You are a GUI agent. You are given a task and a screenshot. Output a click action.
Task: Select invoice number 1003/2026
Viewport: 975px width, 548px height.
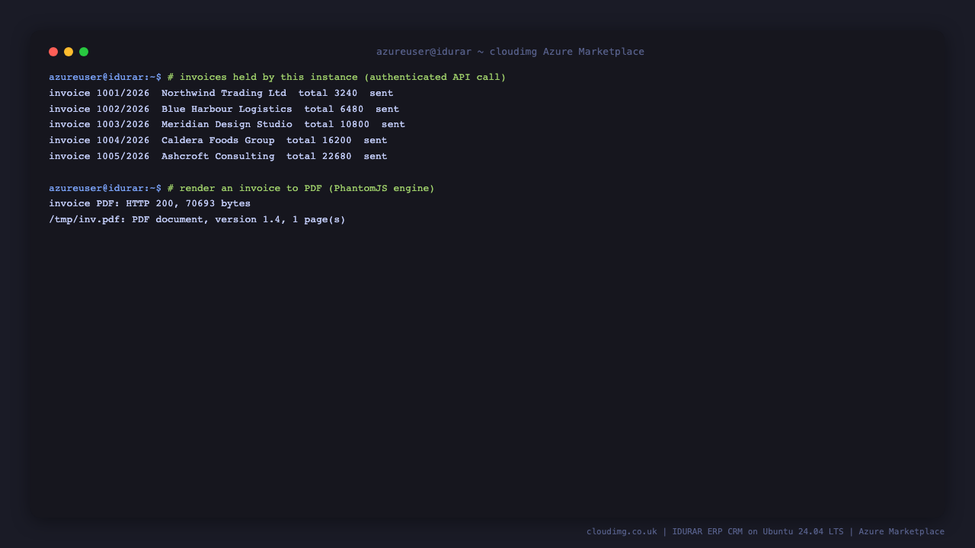point(123,124)
